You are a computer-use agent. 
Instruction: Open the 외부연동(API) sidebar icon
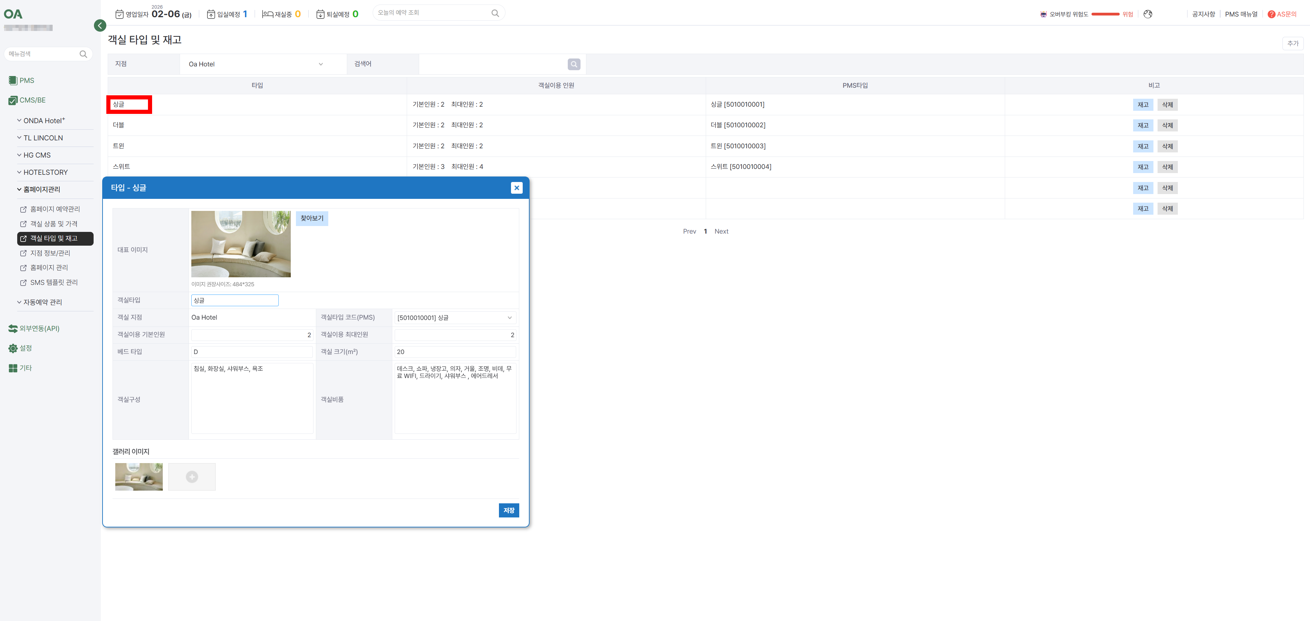[13, 329]
